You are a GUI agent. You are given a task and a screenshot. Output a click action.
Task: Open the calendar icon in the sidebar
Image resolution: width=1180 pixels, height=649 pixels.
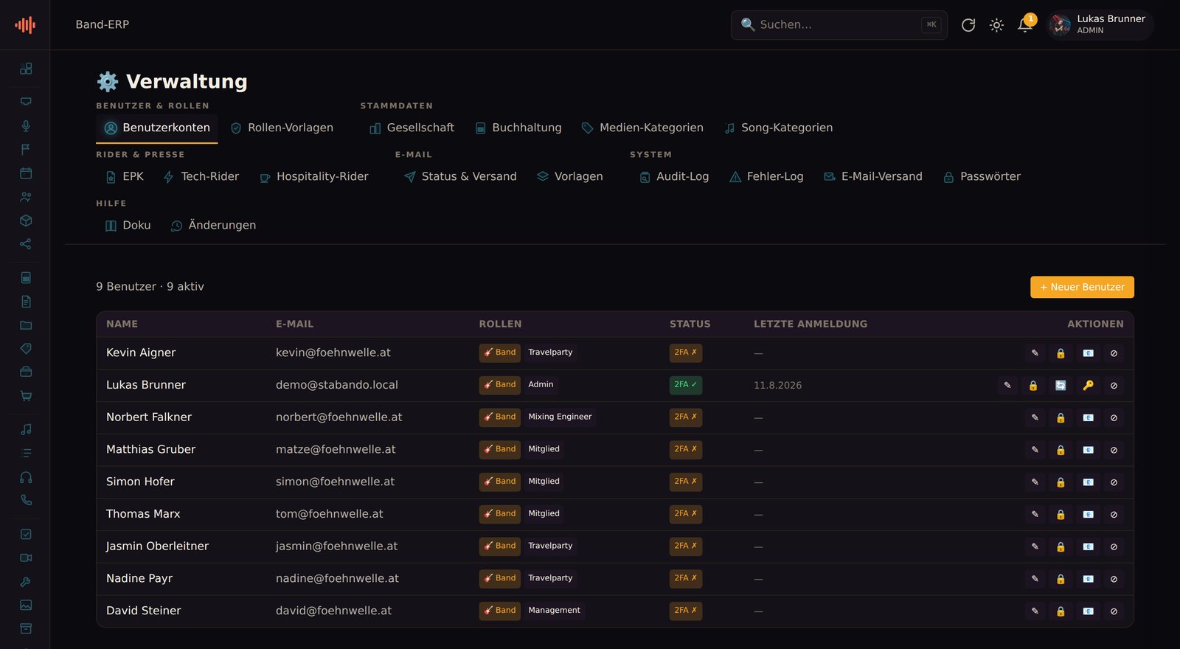coord(26,173)
